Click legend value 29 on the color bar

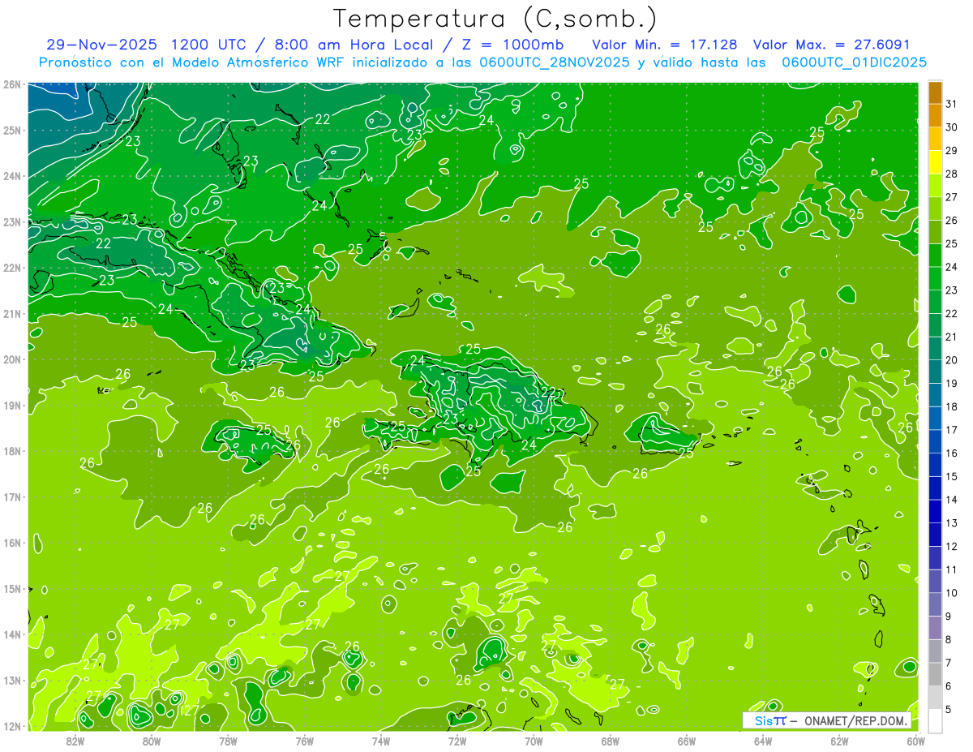click(951, 150)
